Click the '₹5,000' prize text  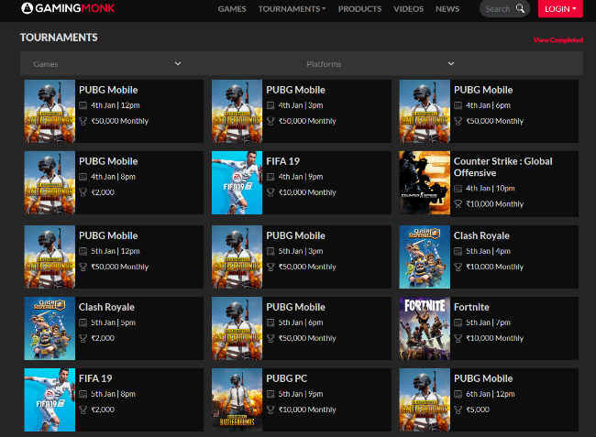coord(478,410)
